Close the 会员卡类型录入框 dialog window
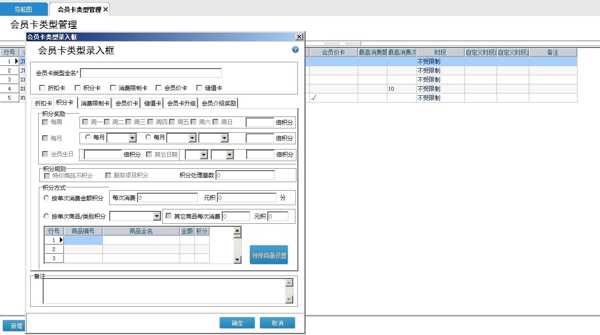Screen dimensions: 600x335 pyautogui.click(x=299, y=37)
